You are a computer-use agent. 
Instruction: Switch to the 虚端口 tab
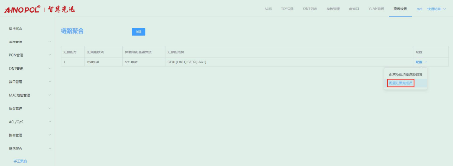pos(354,9)
